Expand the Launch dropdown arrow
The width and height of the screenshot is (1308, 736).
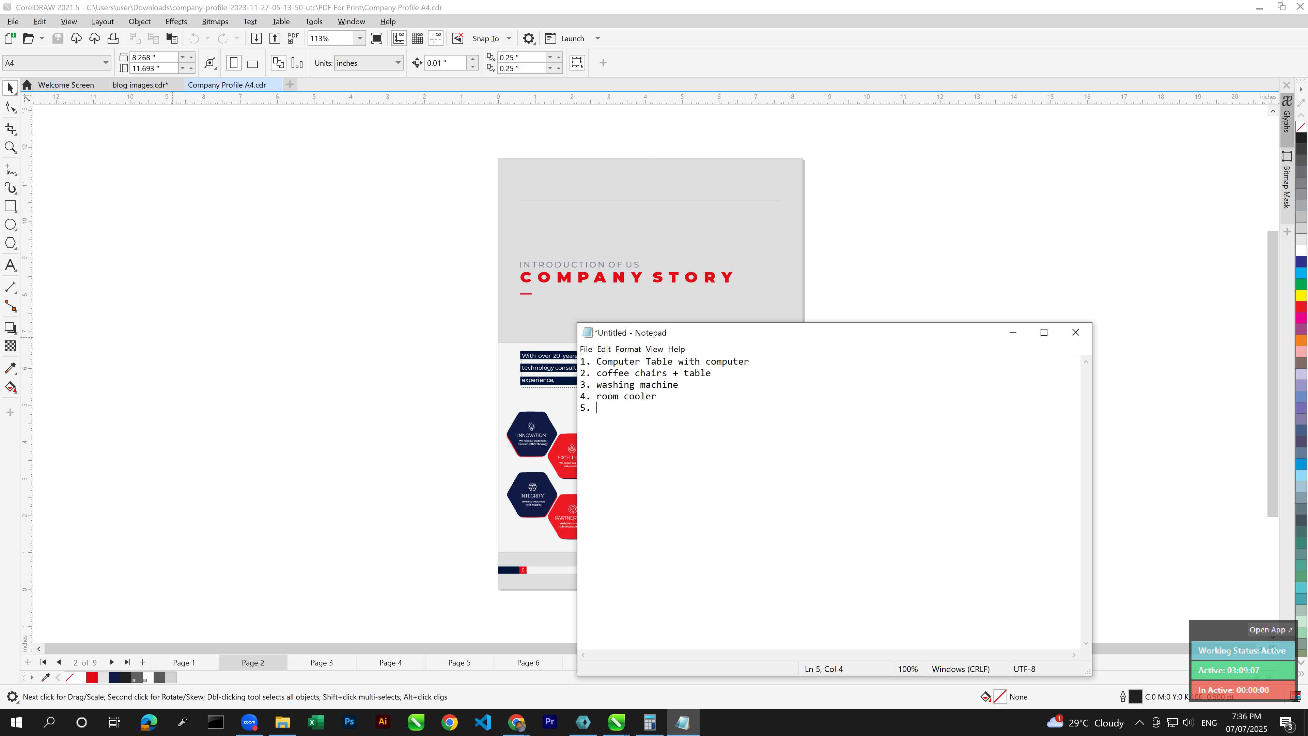pos(598,38)
